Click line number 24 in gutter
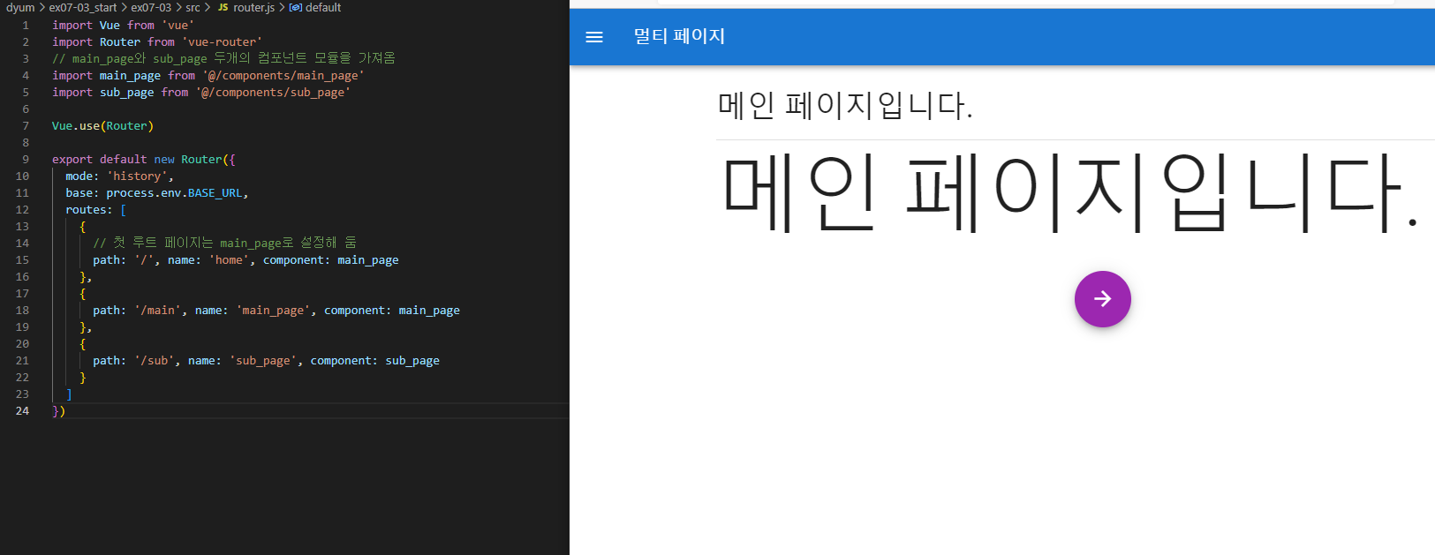Viewport: 1435px width, 555px height. 22,411
